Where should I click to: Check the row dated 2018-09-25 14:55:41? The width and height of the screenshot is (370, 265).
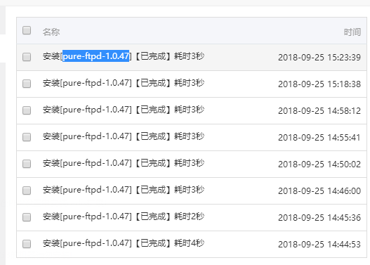point(27,137)
